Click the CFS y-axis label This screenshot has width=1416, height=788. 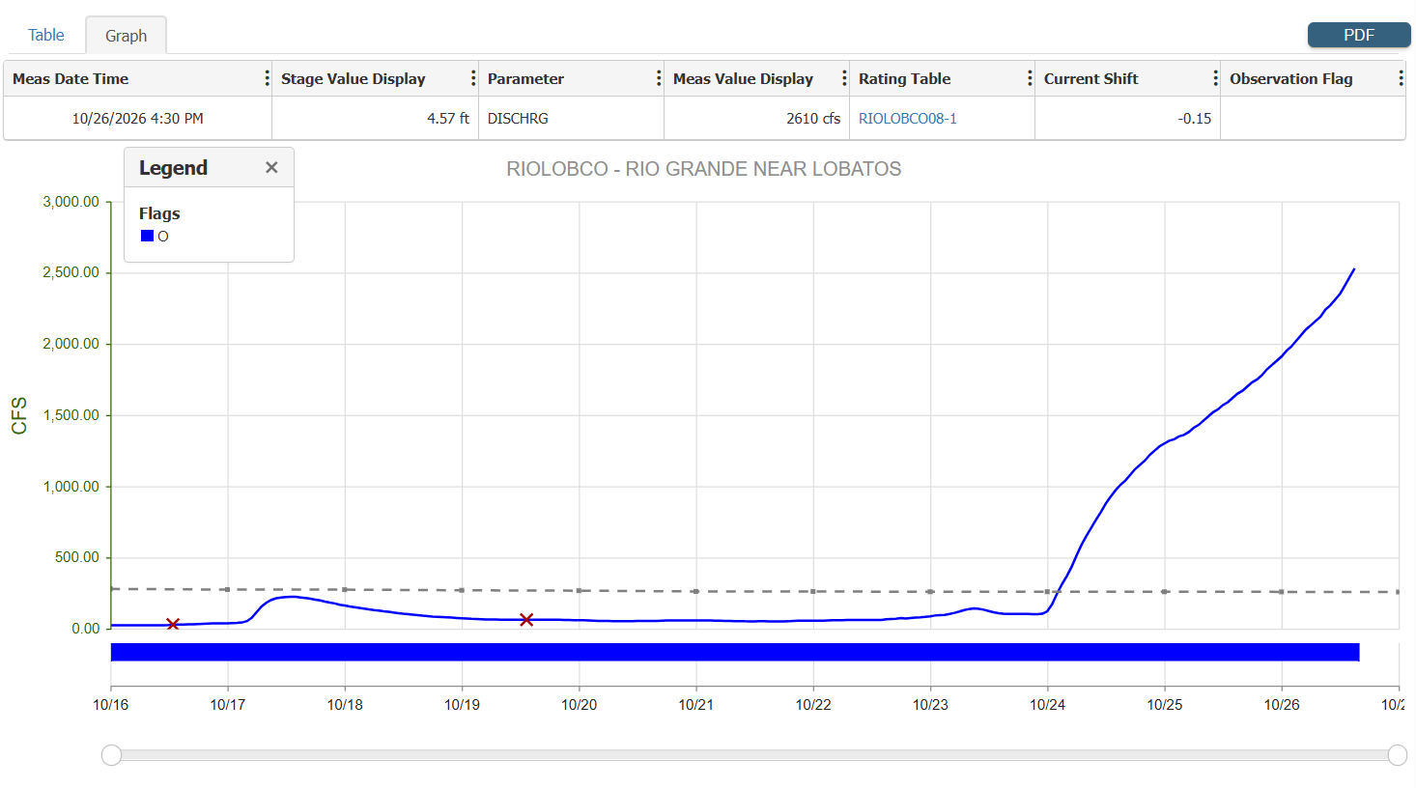[x=19, y=415]
